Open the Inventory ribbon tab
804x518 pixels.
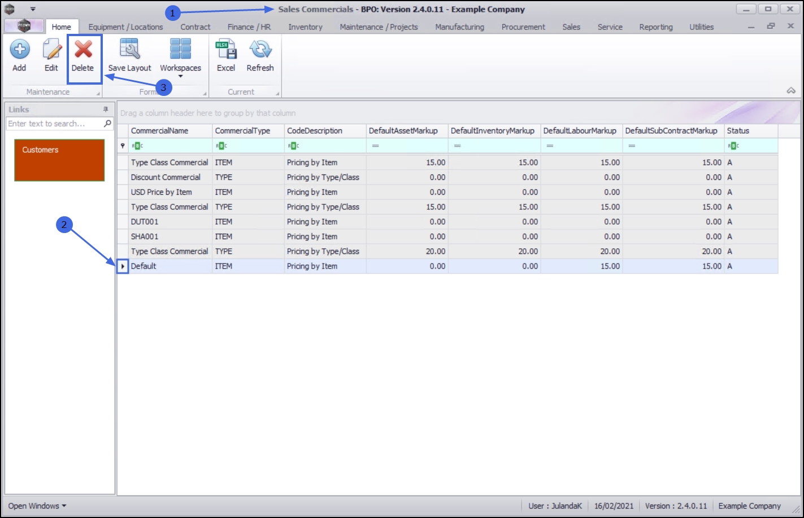(305, 27)
